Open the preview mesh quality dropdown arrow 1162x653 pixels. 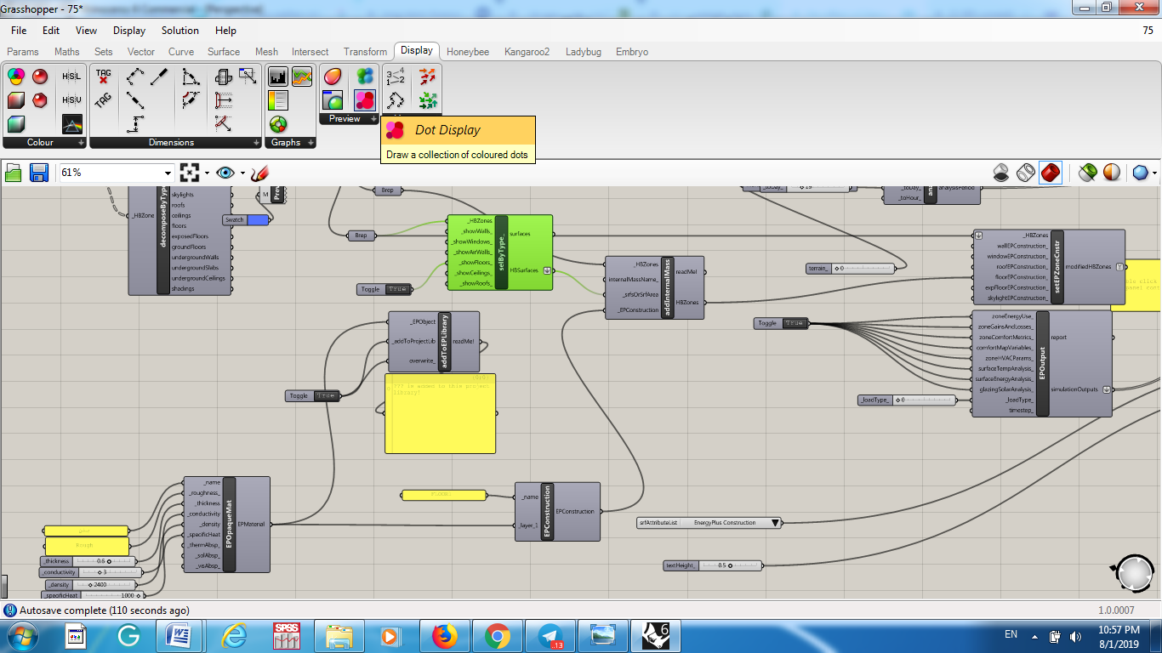tap(1154, 173)
